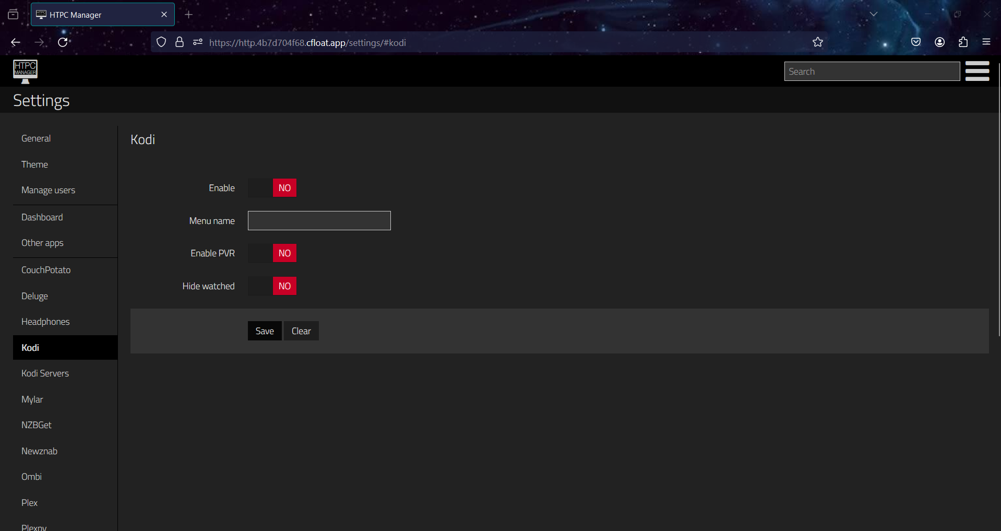Screen dimensions: 1001x531
Task: Click the page vertical scrollbar
Action: (999, 198)
